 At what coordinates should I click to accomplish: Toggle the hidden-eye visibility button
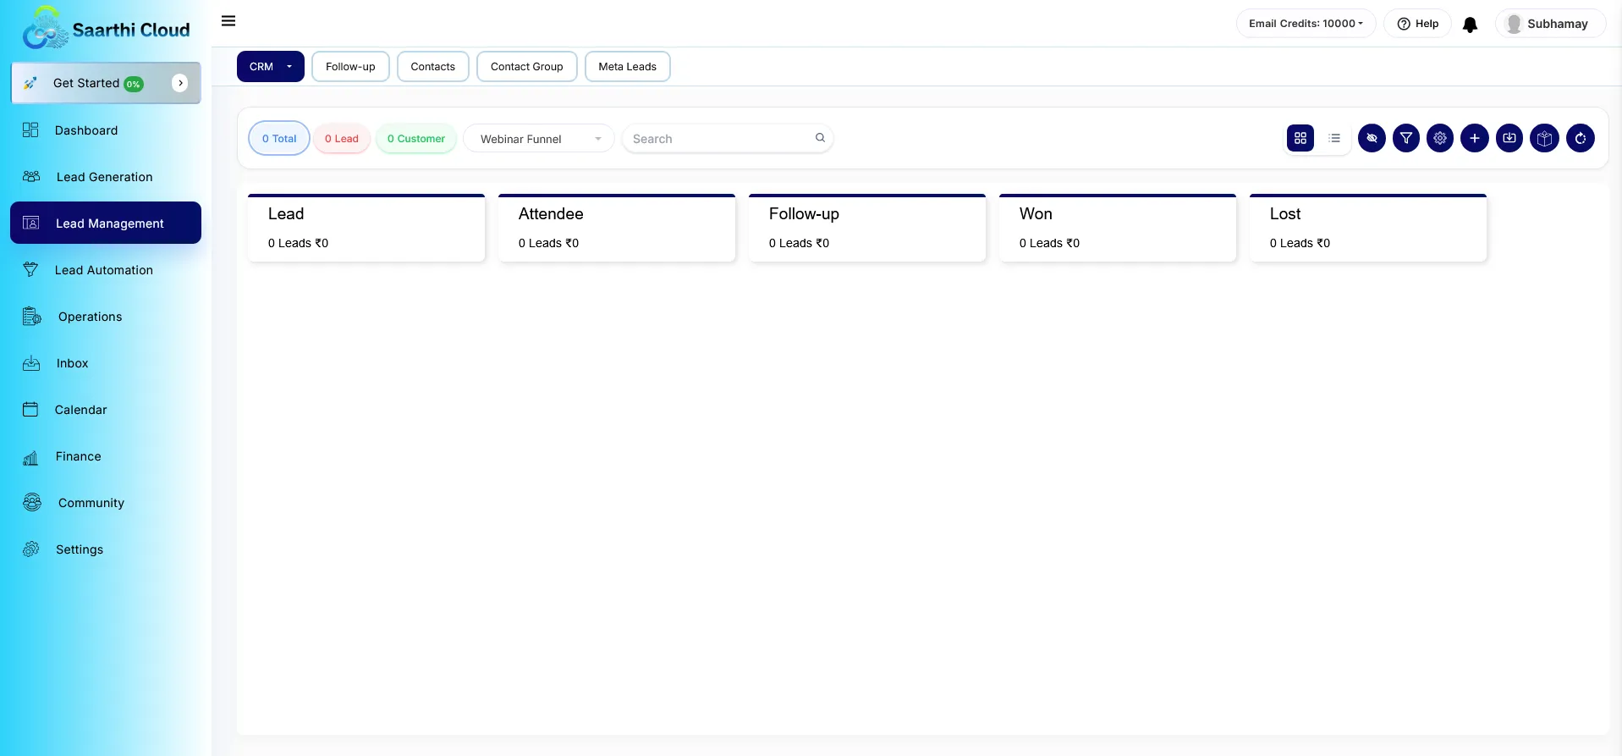pos(1372,138)
